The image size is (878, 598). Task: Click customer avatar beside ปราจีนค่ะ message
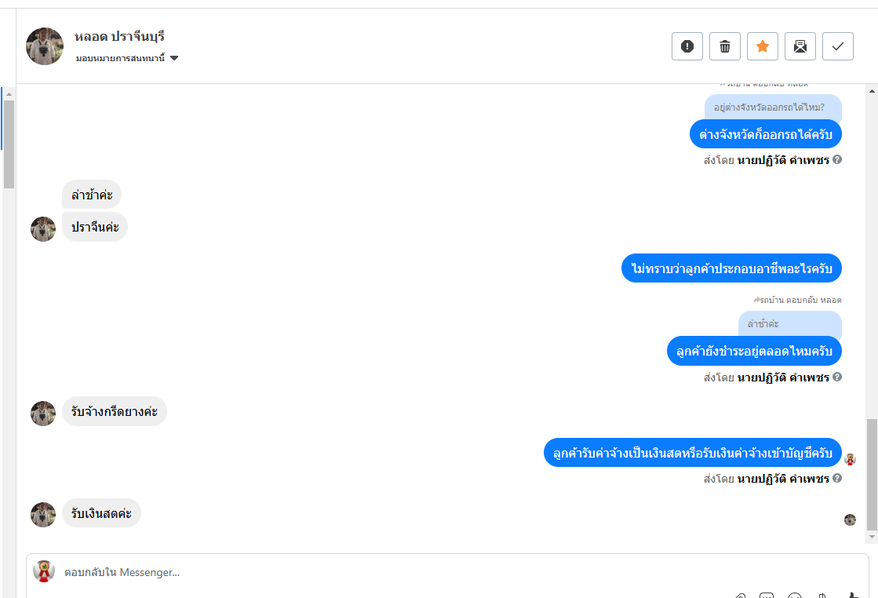click(x=43, y=229)
